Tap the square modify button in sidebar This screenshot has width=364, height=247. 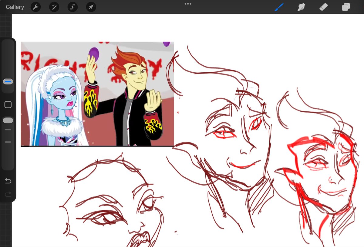pos(8,105)
